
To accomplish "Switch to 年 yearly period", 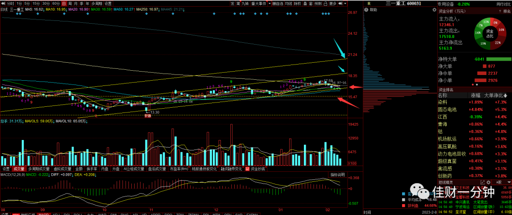I will click(x=88, y=4).
